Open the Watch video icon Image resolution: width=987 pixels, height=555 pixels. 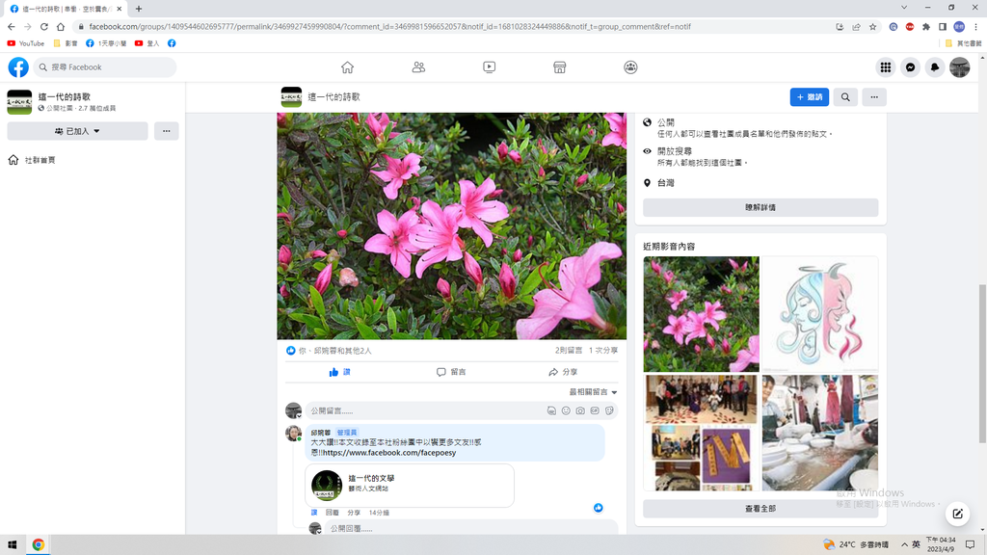point(489,67)
